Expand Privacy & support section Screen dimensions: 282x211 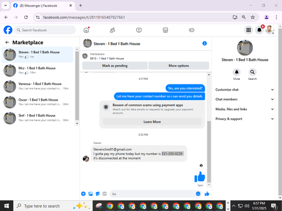coord(245,119)
